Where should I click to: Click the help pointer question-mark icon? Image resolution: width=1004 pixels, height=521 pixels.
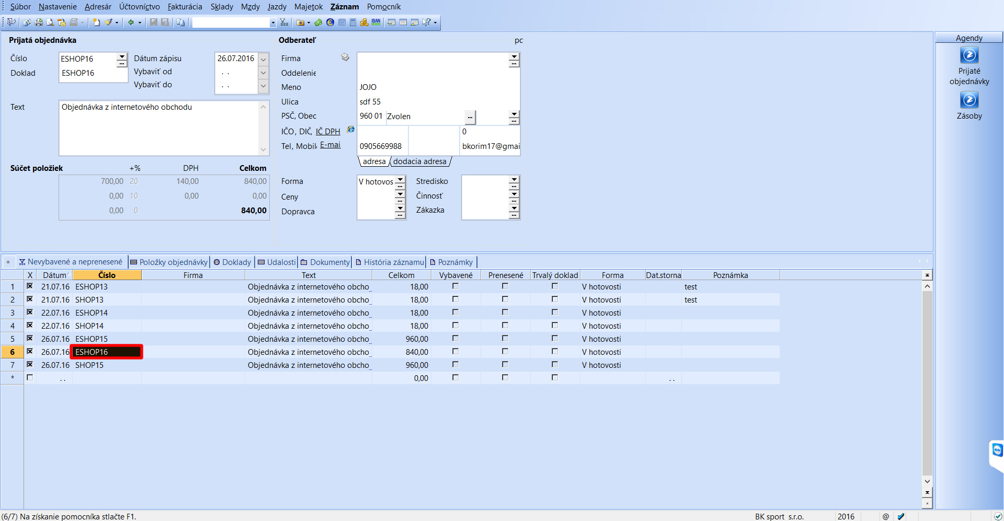427,22
